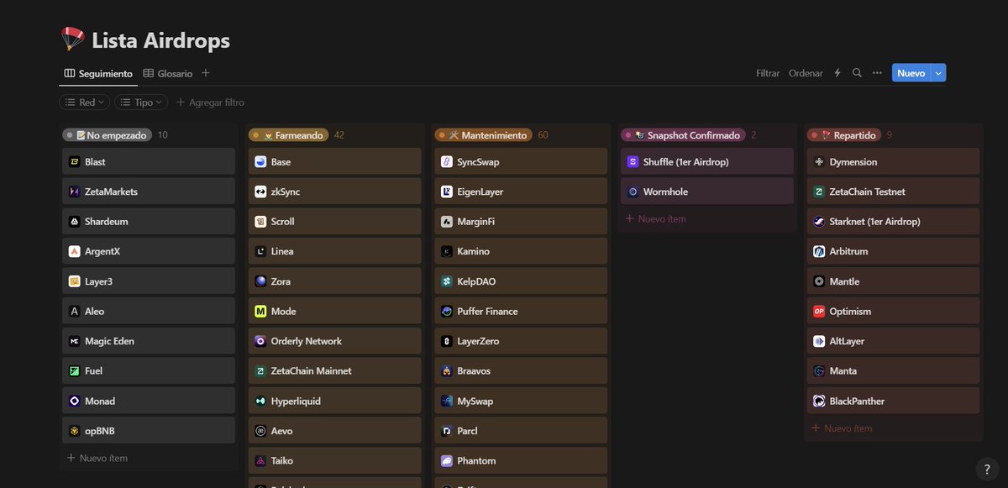This screenshot has height=488, width=1008.
Task: Click the Arbitrum card icon
Action: pos(819,251)
